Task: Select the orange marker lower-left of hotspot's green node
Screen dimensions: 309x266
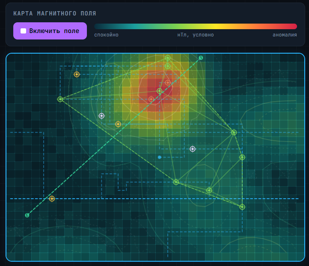Action: tap(151, 99)
